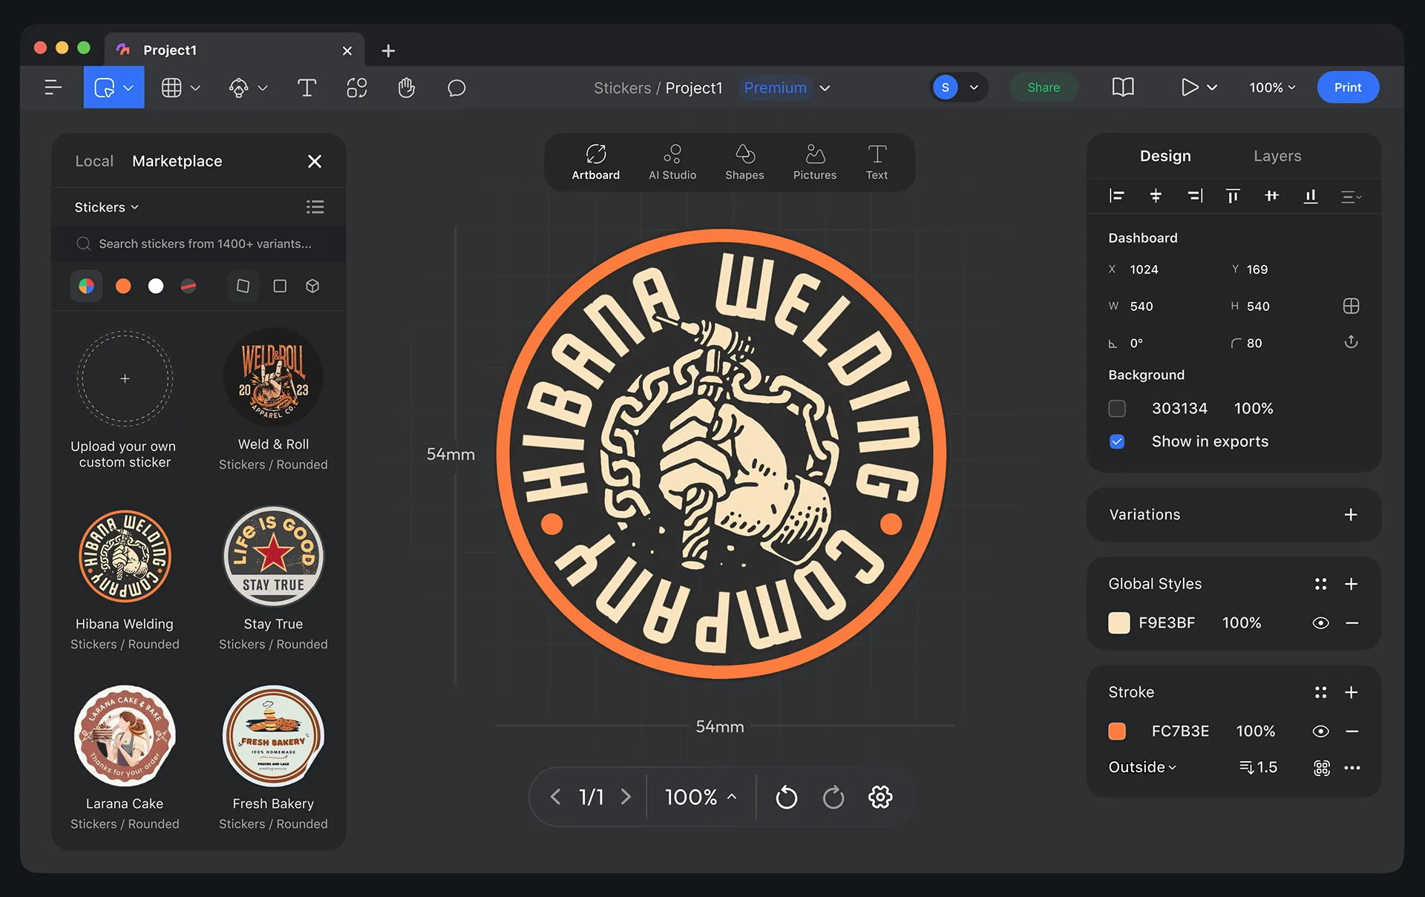Select the Project1 window tab

coord(234,50)
